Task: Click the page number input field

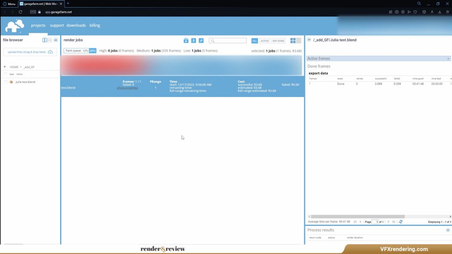Action: pyautogui.click(x=375, y=222)
